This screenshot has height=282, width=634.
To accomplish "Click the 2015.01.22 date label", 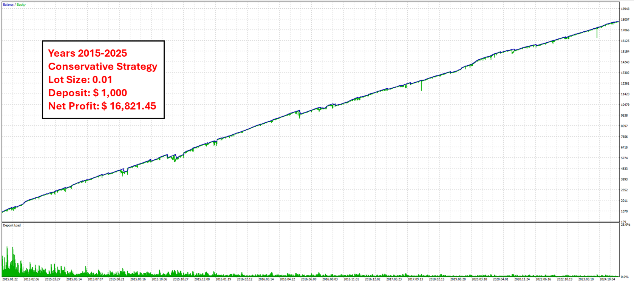I will click(10, 279).
